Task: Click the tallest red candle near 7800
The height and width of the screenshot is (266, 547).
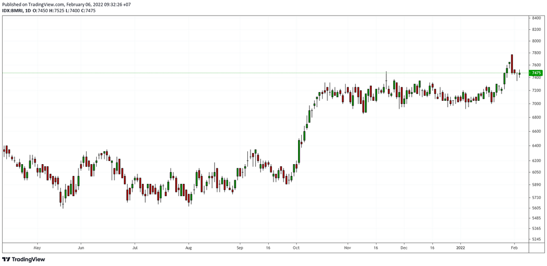Action: [512, 62]
